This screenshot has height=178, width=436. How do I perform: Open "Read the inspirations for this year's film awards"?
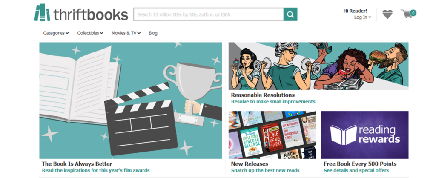tap(96, 170)
